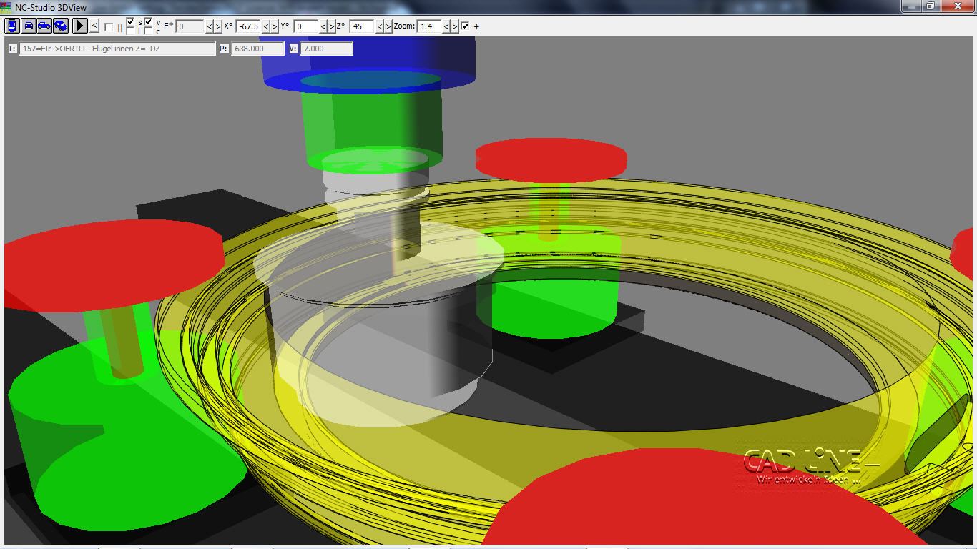
Task: Toggle the '+' checkbox beside Zoom
Action: click(466, 26)
